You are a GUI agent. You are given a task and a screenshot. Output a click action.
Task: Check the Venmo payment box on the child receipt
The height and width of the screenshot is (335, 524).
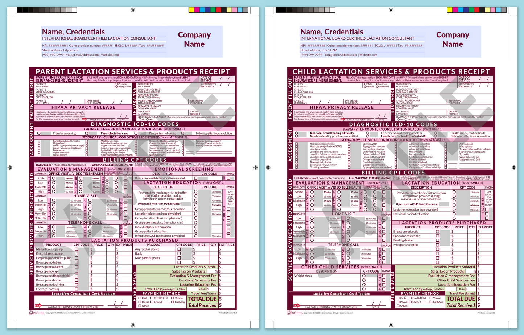pyautogui.click(x=430, y=298)
